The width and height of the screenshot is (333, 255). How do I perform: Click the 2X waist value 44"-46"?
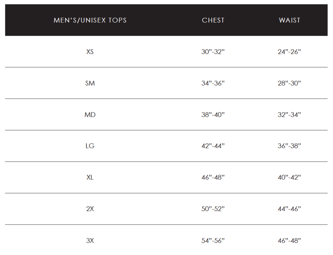tap(289, 209)
